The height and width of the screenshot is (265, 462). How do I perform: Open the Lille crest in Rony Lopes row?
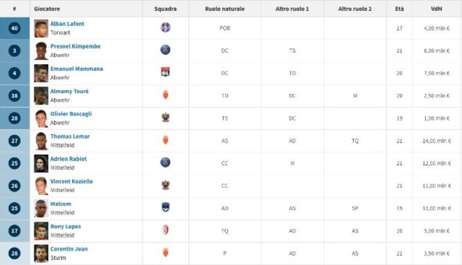point(166,230)
